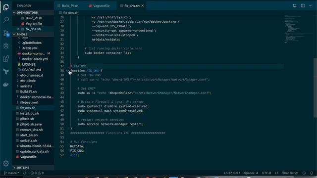Open update_suricata.sh file
The height and width of the screenshot is (178, 317).
pyautogui.click(x=34, y=152)
